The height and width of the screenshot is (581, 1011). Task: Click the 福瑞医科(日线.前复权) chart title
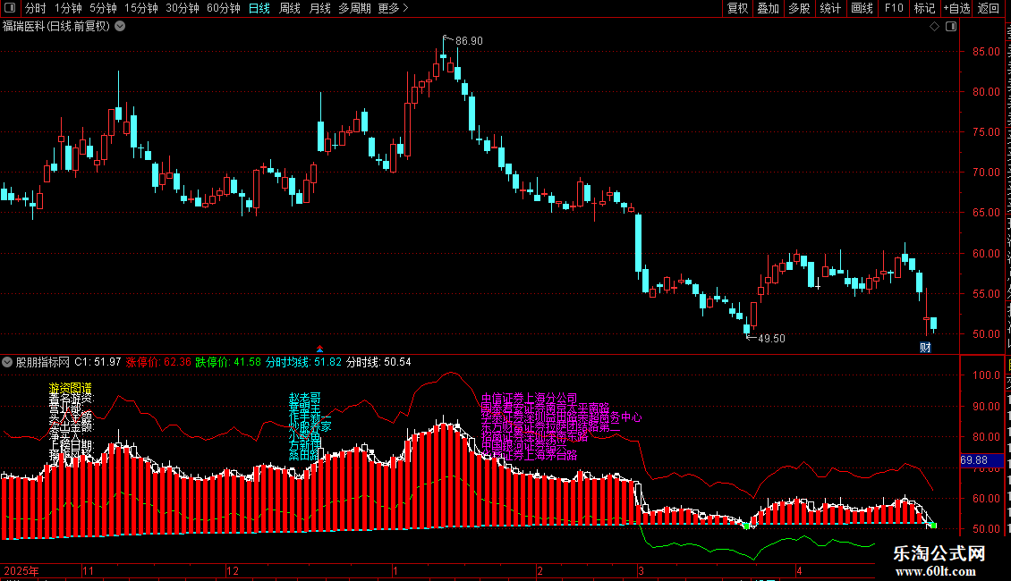point(56,27)
